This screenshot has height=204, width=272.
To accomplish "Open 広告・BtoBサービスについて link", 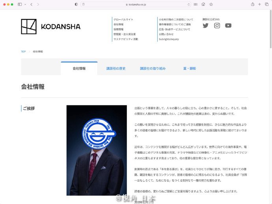I will [x=174, y=29].
